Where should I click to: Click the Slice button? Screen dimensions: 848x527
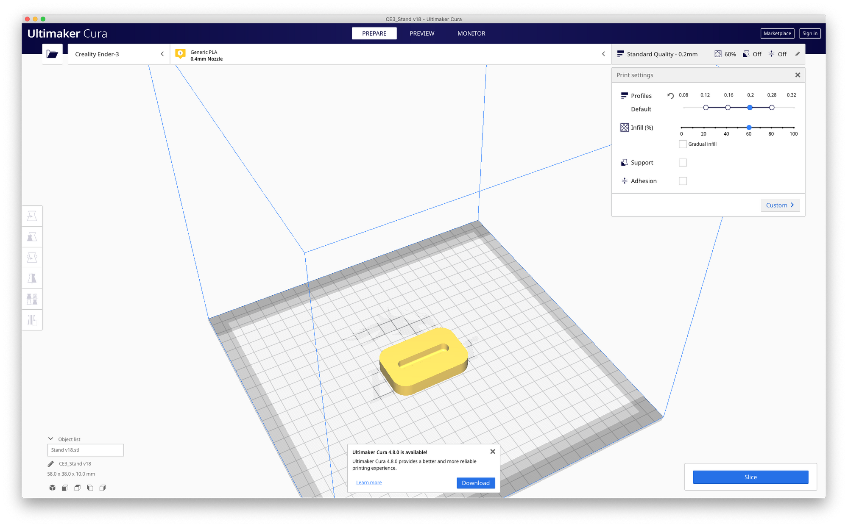tap(750, 477)
